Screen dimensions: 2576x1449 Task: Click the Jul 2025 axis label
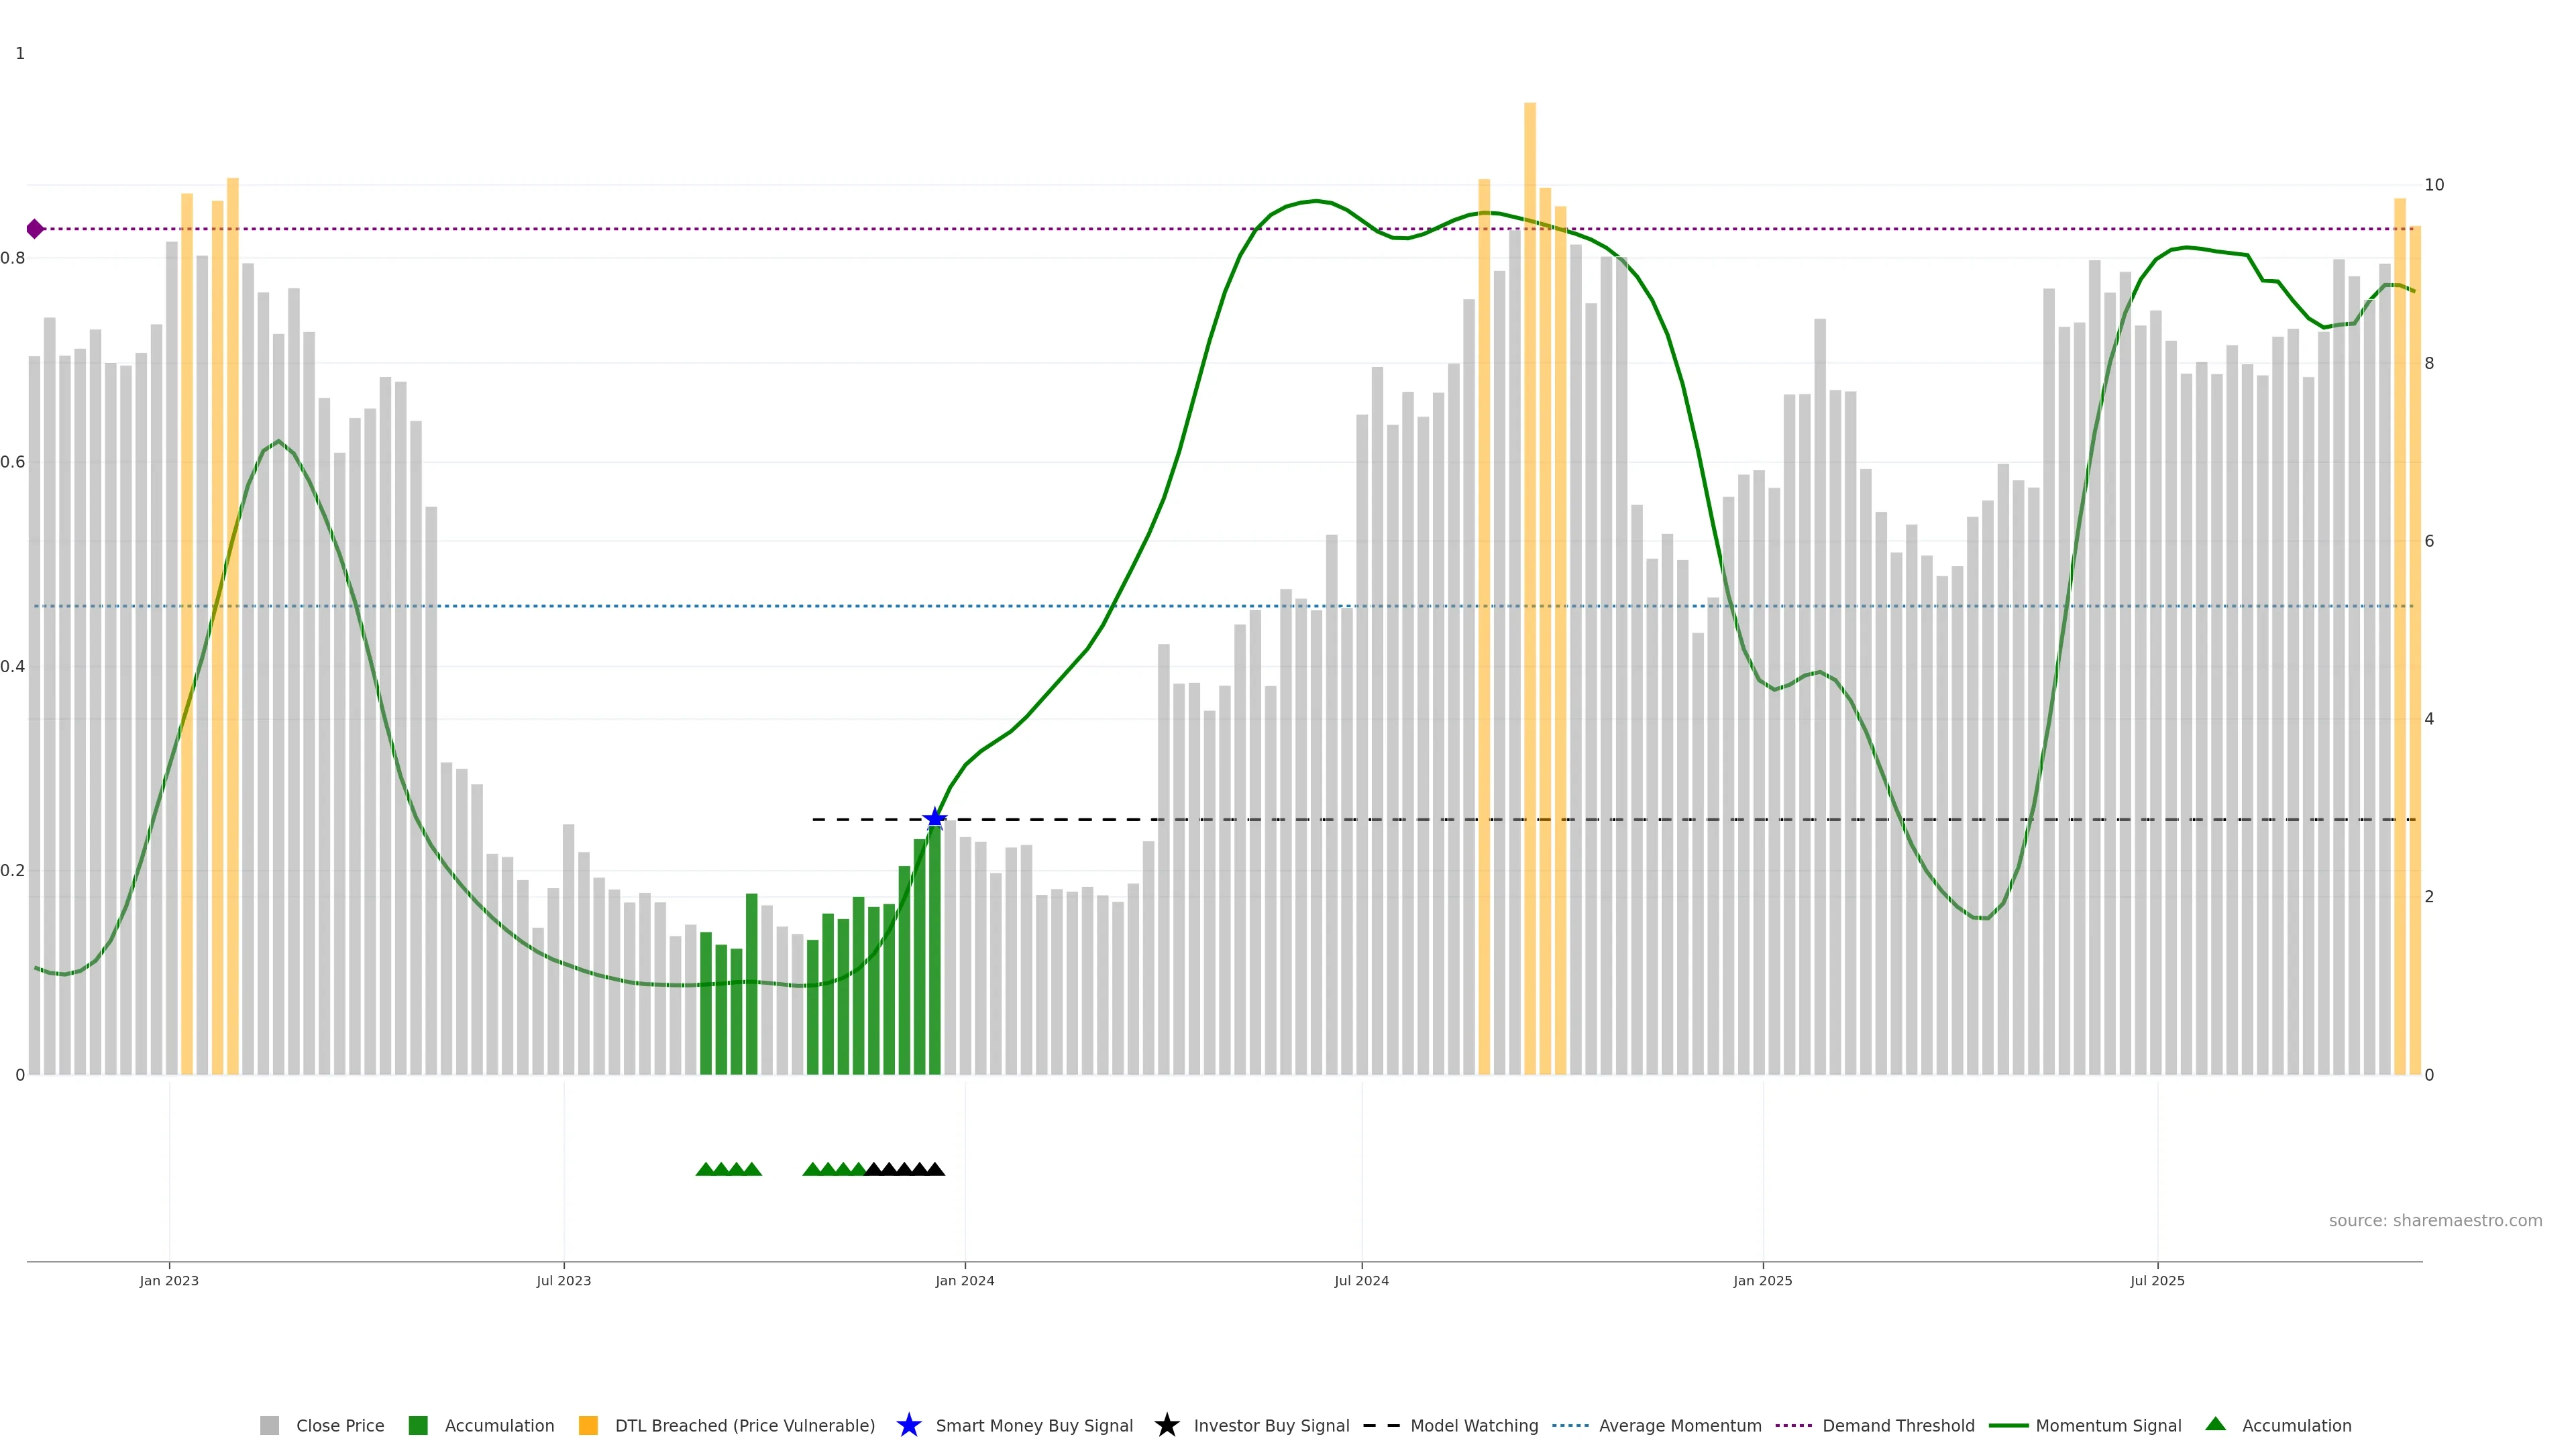pos(2157,1280)
